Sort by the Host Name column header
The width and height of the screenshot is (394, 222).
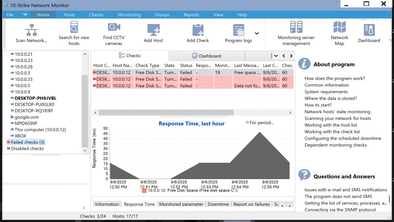tap(123, 65)
